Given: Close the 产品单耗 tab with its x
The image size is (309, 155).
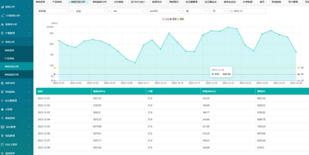Looking at the screenshot, I should point(64,2).
